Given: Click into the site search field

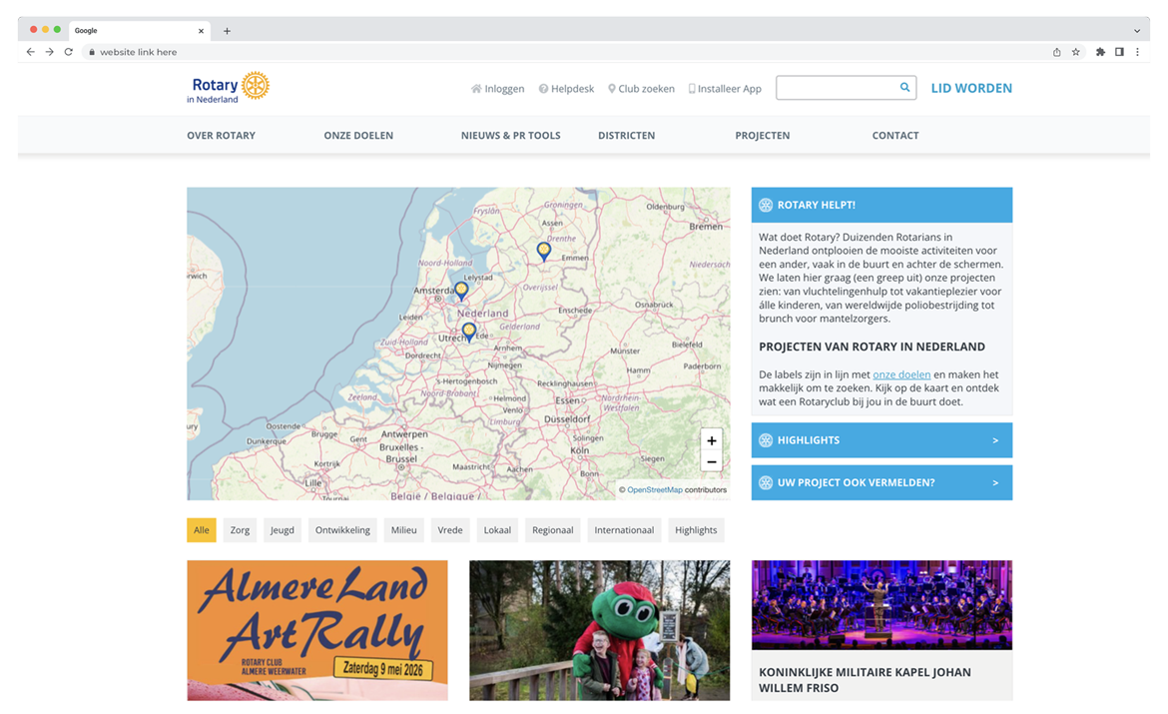Looking at the screenshot, I should coord(835,88).
